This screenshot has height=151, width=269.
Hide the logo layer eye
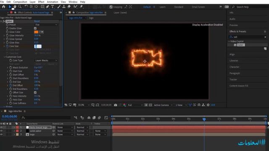(x=1, y=134)
